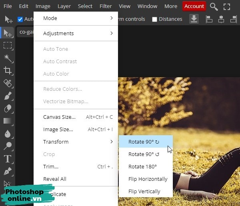Uncheck the Auto-Select checkbox
The height and width of the screenshot is (206, 240).
pos(20,19)
